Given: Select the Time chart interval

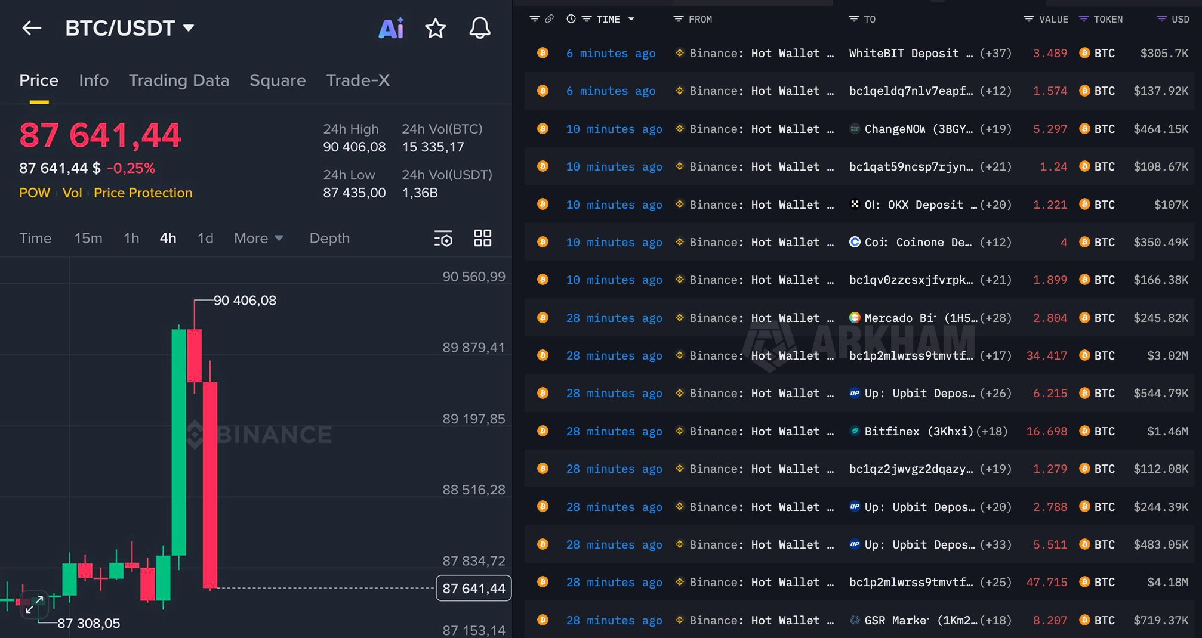Looking at the screenshot, I should coord(35,238).
